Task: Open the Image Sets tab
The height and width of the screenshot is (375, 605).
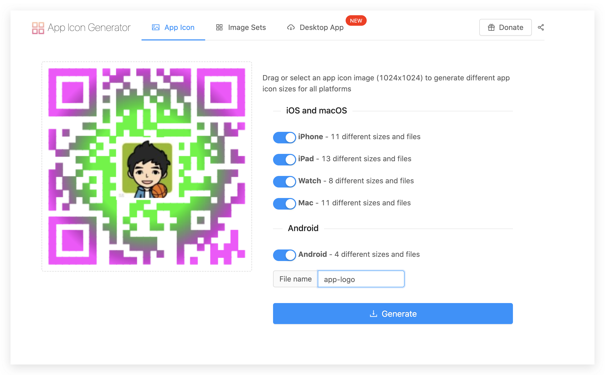Action: tap(241, 27)
